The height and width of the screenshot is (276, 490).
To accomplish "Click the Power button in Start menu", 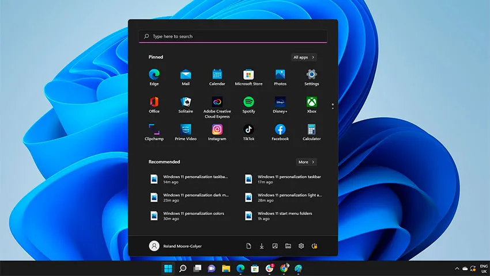I will [314, 246].
